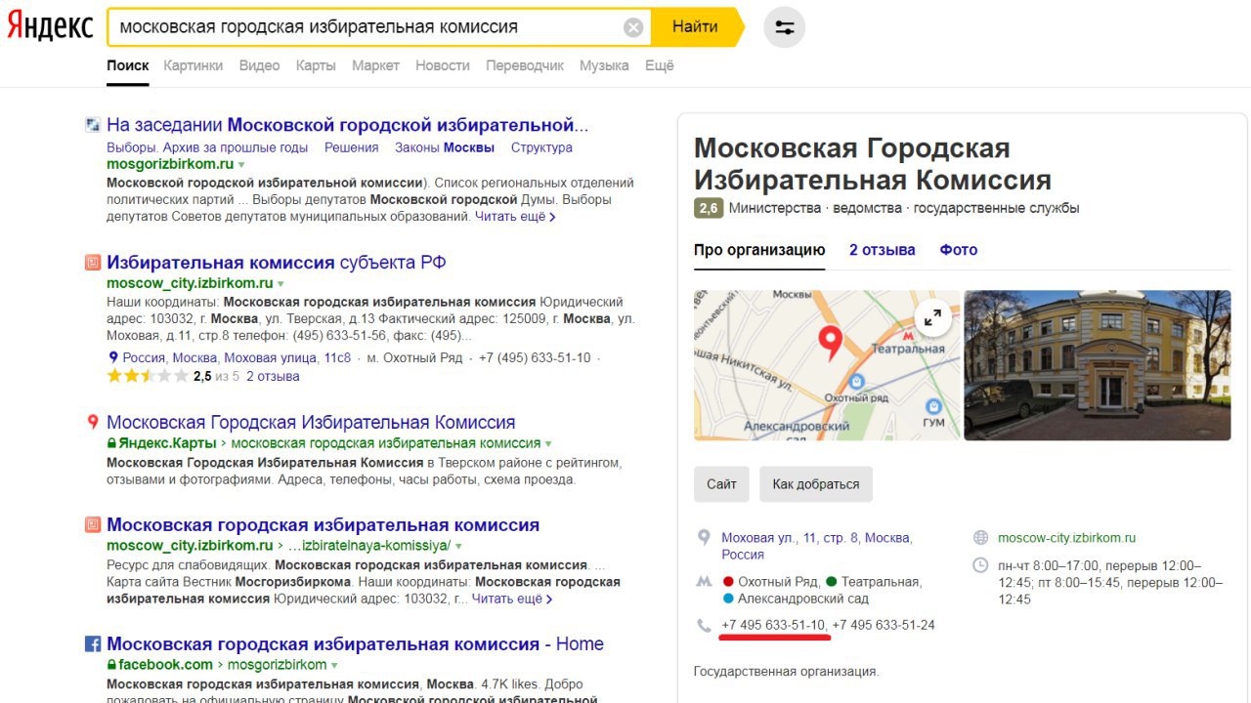Open result 'Избирательная комиссия субъекта РФ'
This screenshot has height=703, width=1251.
click(x=277, y=263)
